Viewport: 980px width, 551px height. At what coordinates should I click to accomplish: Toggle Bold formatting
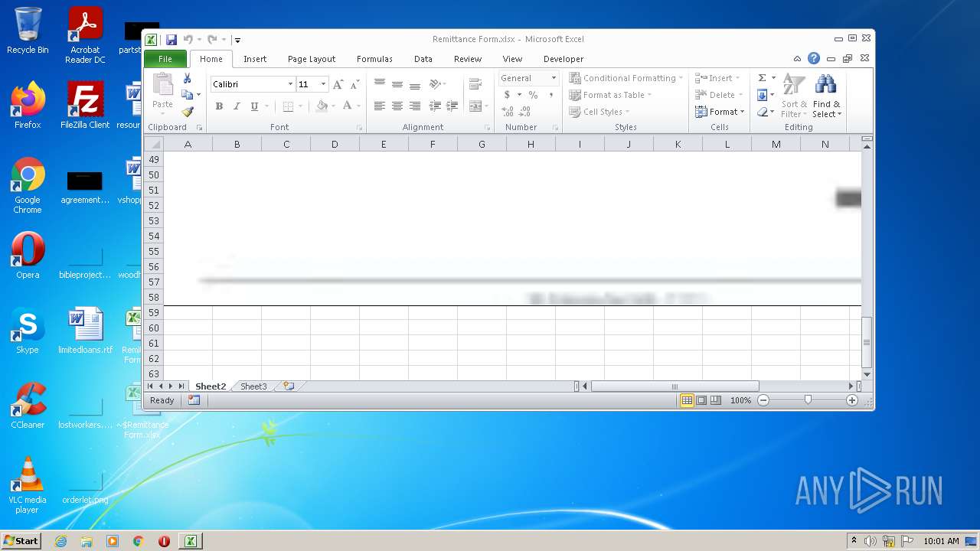tap(219, 106)
